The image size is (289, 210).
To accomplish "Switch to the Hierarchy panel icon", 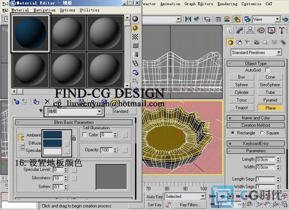I will coord(250,30).
